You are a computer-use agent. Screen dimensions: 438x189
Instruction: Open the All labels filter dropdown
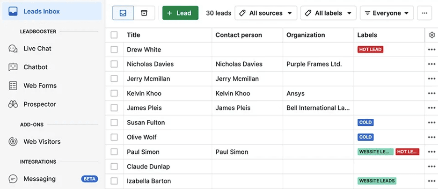[328, 13]
